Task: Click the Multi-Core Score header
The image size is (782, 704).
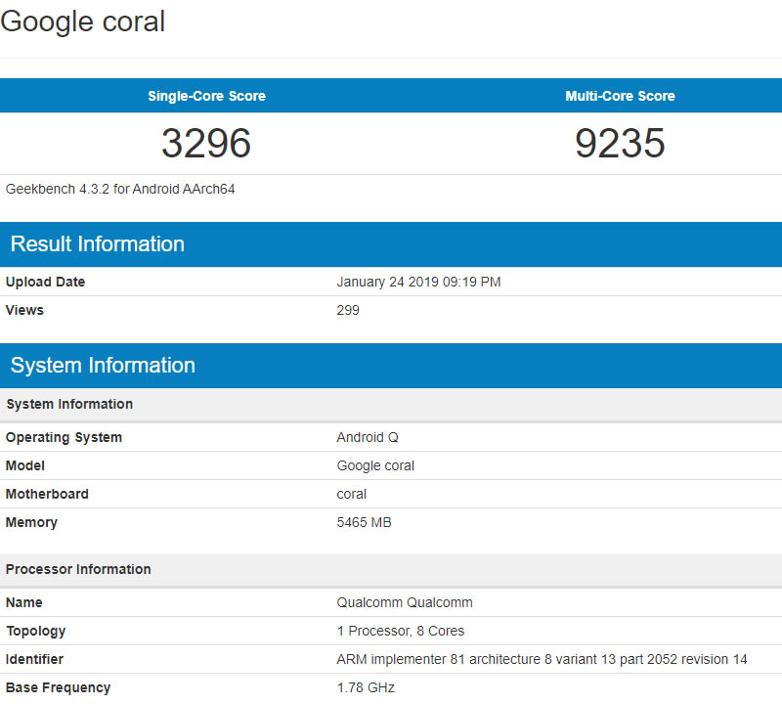Action: pyautogui.click(x=620, y=96)
